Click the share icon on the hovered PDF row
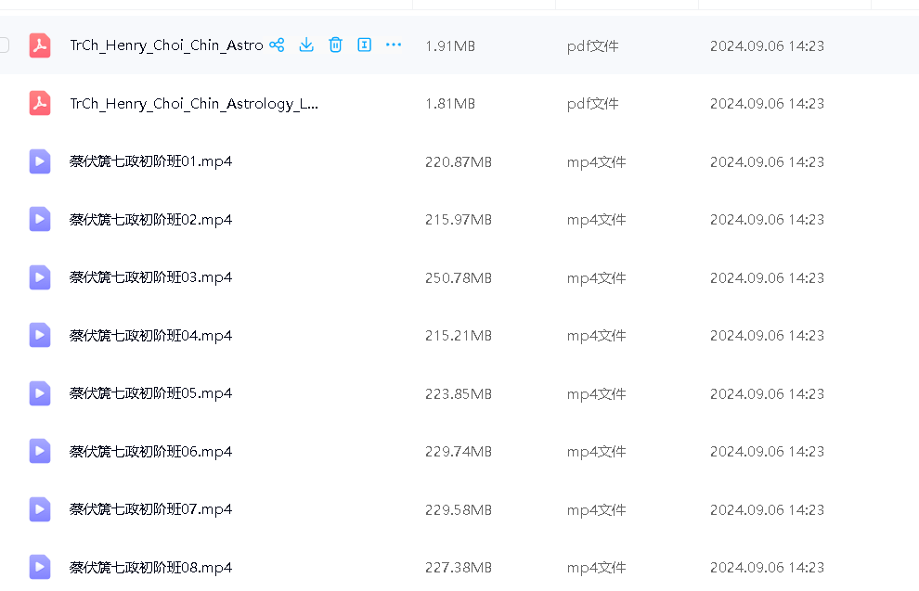Viewport: 919px width, 591px height. click(277, 45)
